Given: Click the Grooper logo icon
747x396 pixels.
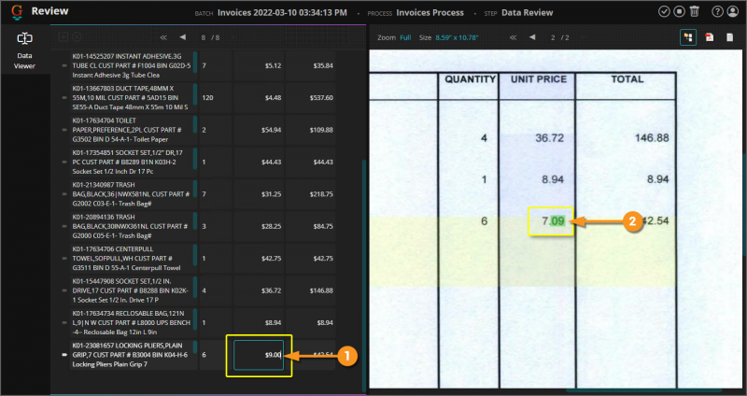Looking at the screenshot, I should (17, 12).
